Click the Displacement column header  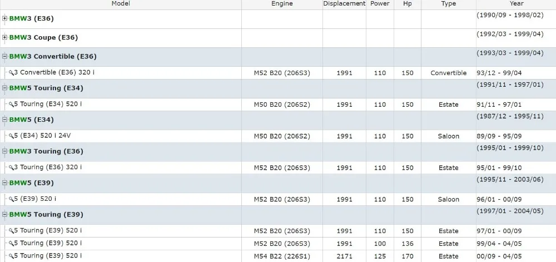click(x=344, y=3)
